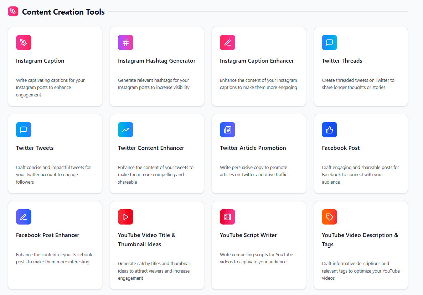
Task: Open the Instagram Caption tool
Action: coord(55,66)
